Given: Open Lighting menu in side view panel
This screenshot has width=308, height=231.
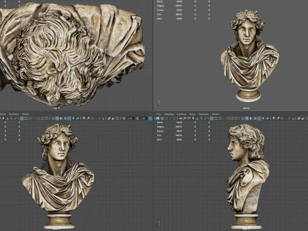Looking at the screenshot, I should (181, 114).
